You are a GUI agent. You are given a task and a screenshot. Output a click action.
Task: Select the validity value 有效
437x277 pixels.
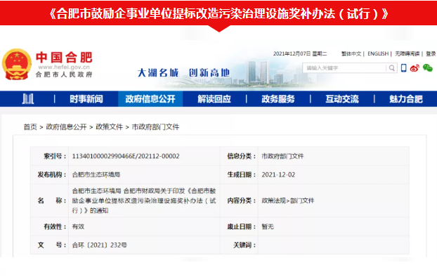point(78,226)
